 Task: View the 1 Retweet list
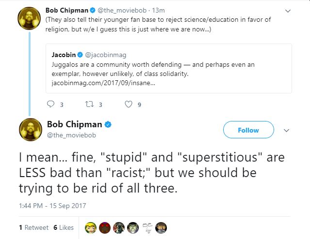pyautogui.click(x=33, y=227)
